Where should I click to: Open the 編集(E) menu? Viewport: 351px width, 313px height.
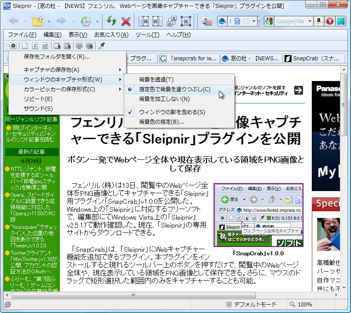point(52,35)
